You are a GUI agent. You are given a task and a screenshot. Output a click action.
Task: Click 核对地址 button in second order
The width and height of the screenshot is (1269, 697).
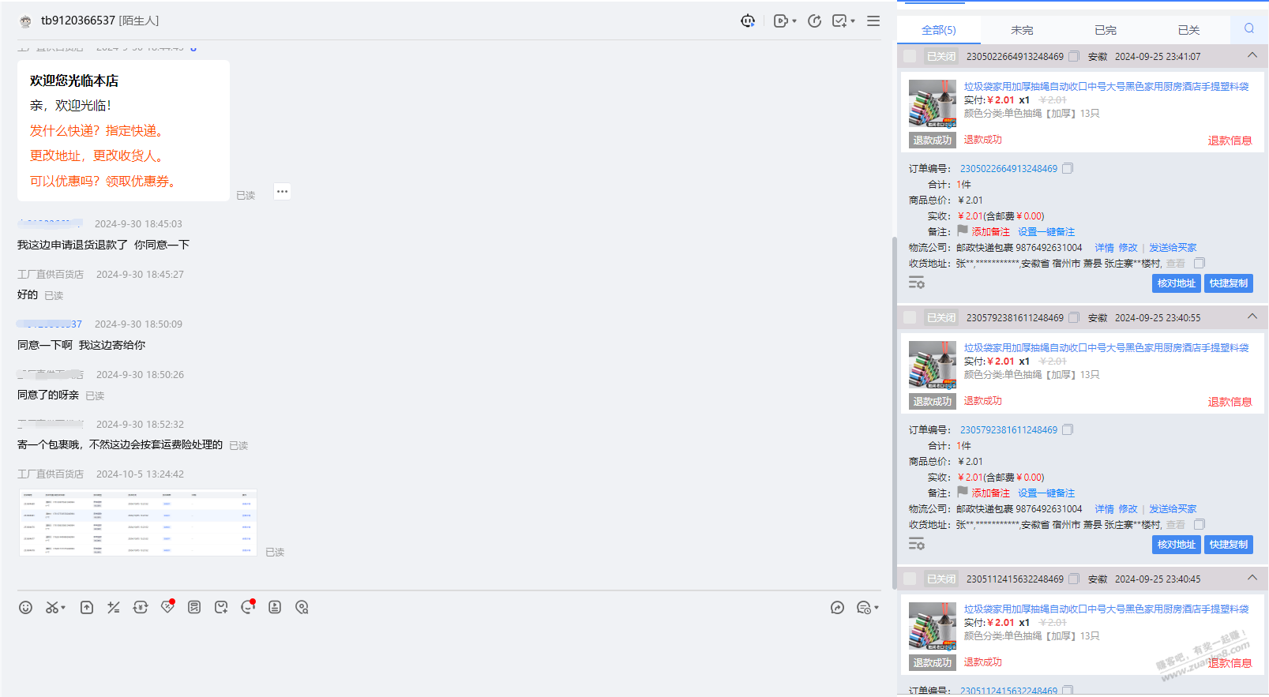[1176, 545]
